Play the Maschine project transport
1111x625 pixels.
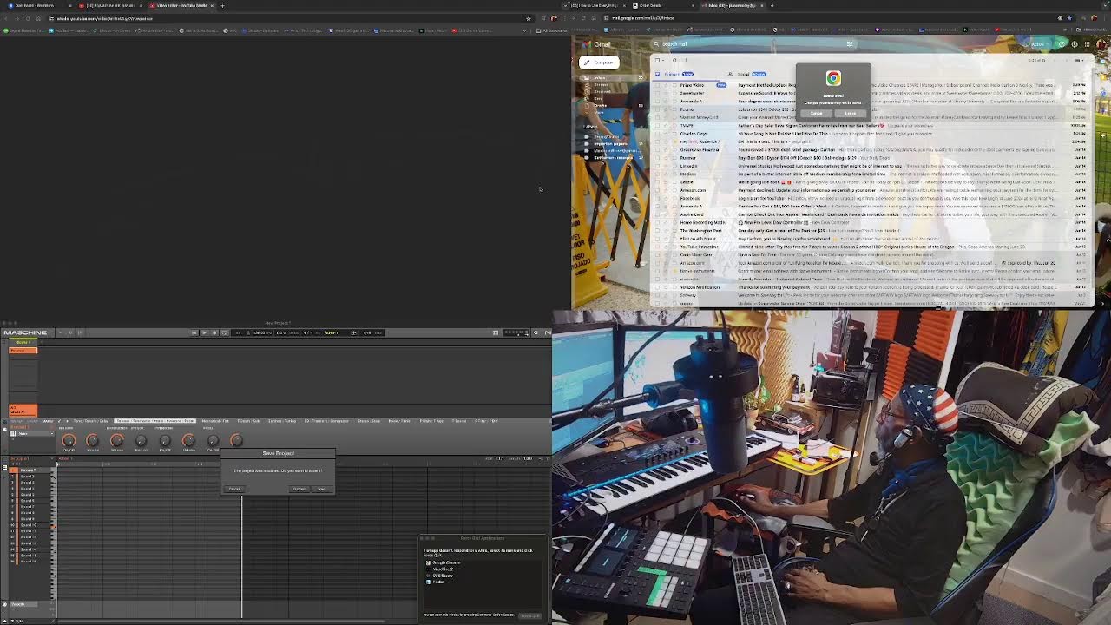[204, 332]
